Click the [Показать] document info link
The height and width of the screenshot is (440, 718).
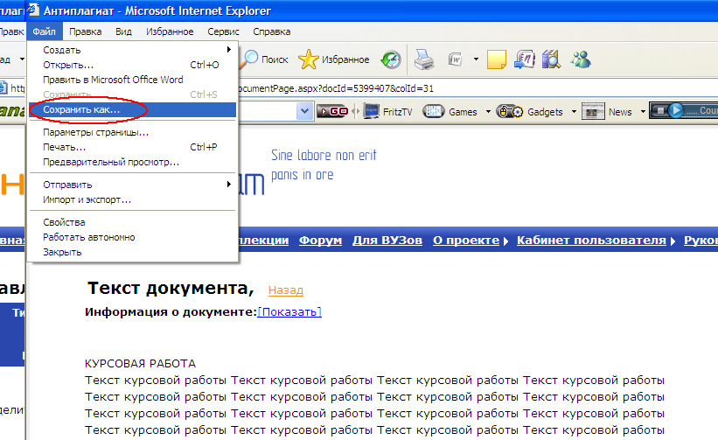[289, 312]
